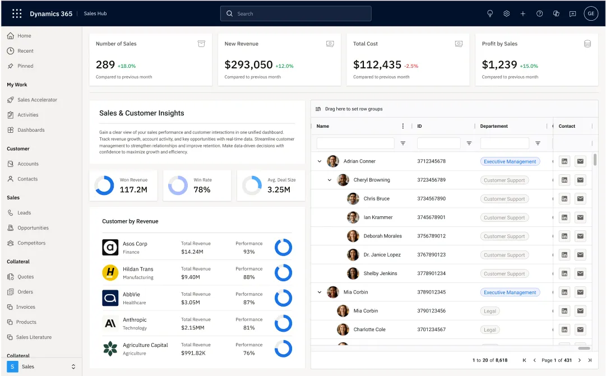
Task: Collapse the Adrian Conner row group
Action: pyautogui.click(x=320, y=161)
